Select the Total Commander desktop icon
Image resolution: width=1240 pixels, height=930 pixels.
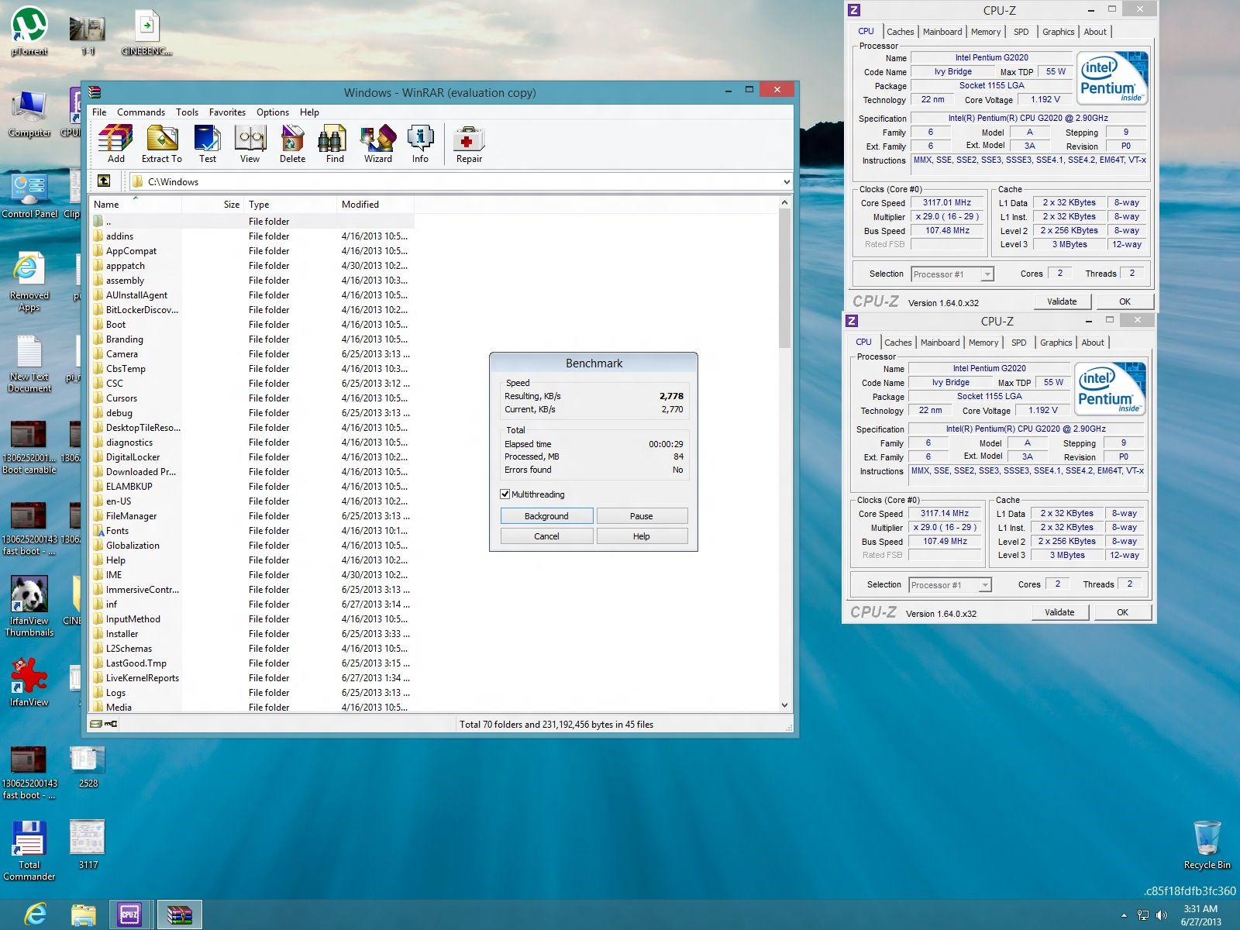(x=29, y=850)
